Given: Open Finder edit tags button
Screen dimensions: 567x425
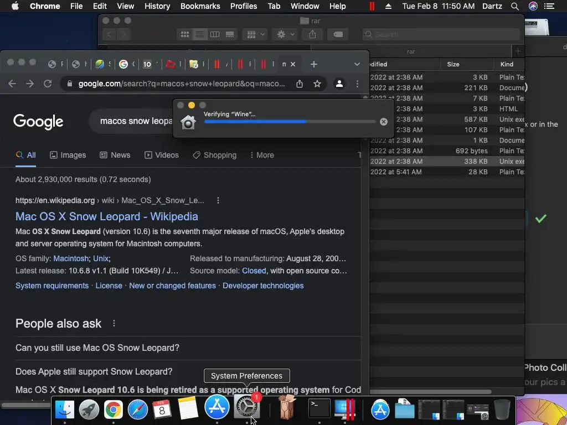Looking at the screenshot, I should (338, 34).
